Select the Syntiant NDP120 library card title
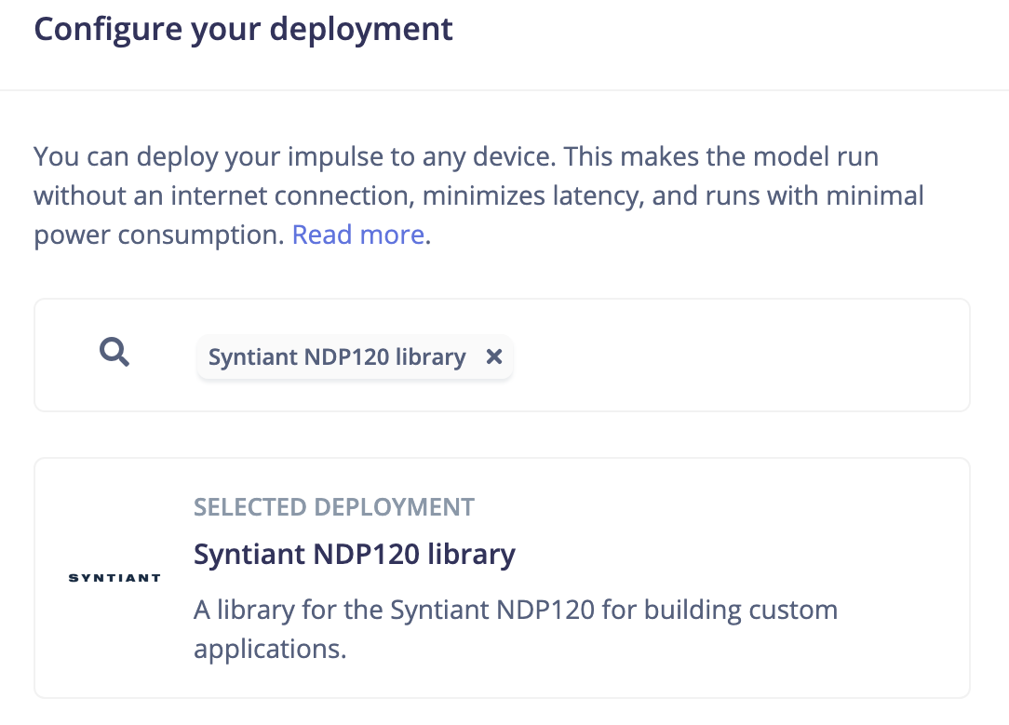1009x725 pixels. tap(354, 555)
